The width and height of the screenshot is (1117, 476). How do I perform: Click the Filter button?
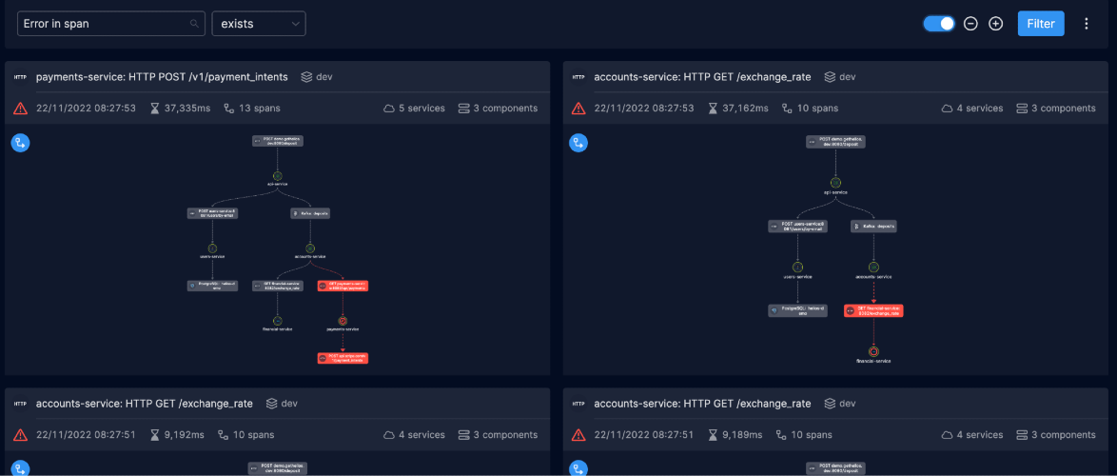1041,24
